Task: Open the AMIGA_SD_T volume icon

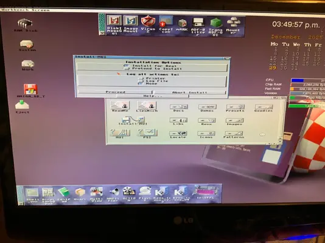Action: pyautogui.click(x=30, y=91)
